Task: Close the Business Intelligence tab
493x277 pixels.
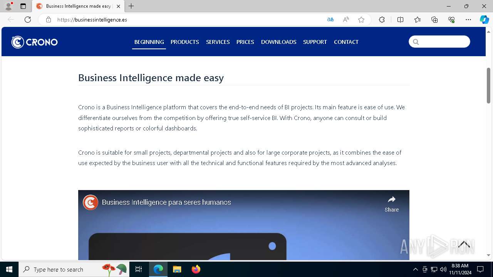Action: [118, 6]
